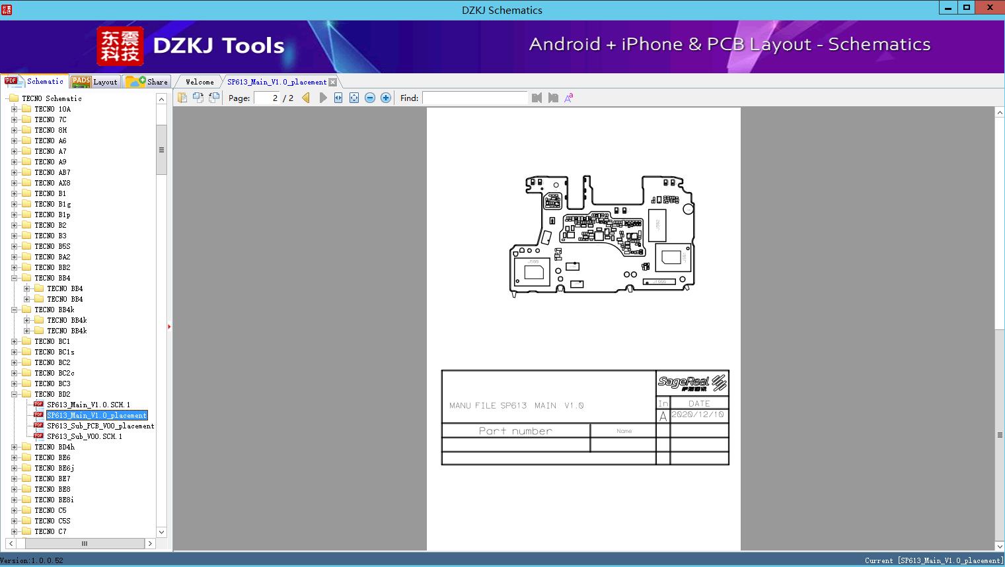The image size is (1005, 567).
Task: Click the PDF icon of SP613_Sub_PCB_V00_placement
Action: [38, 425]
